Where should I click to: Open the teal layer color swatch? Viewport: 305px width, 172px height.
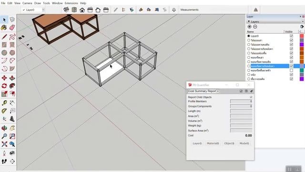[x=302, y=70]
